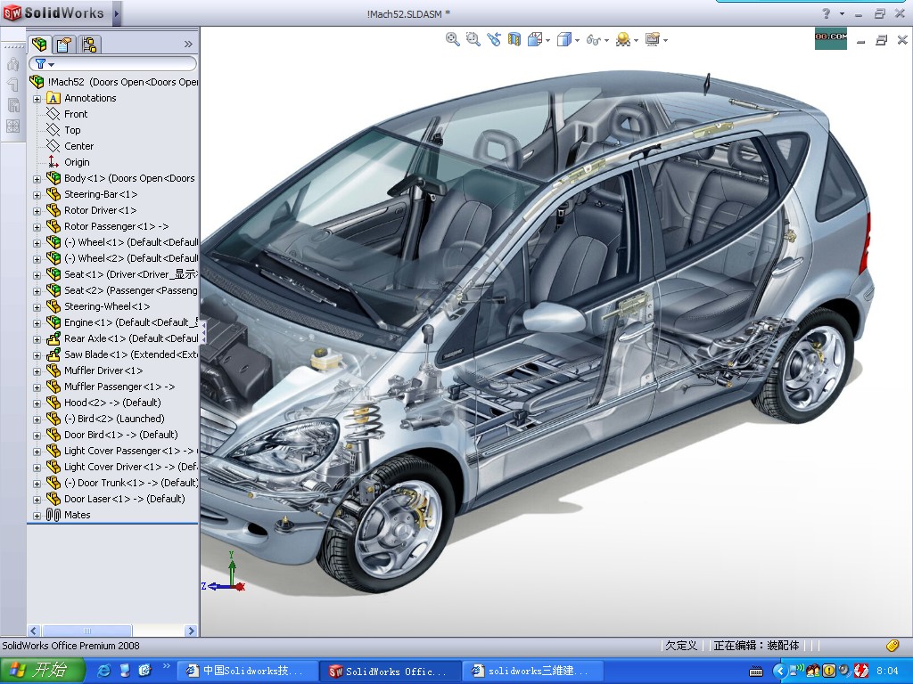Click the Hood<2> part icon

pos(53,403)
